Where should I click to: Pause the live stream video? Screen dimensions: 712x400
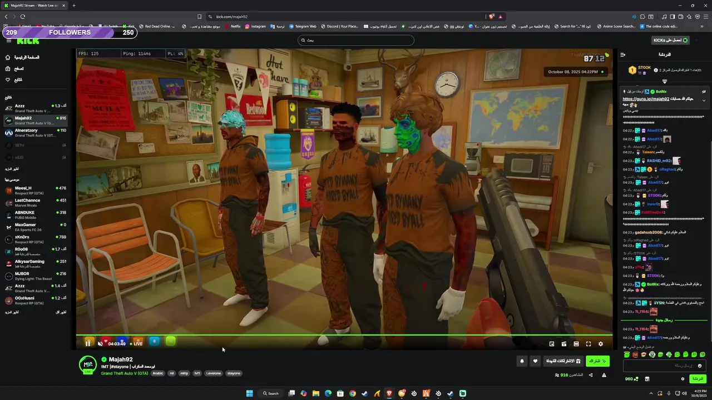pyautogui.click(x=88, y=343)
